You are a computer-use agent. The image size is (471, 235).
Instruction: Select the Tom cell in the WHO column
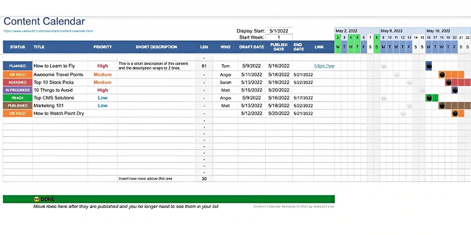pyautogui.click(x=225, y=66)
